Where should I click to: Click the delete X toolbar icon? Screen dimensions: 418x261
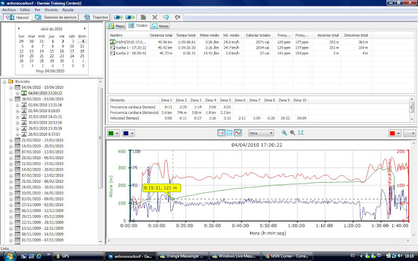click(x=155, y=17)
